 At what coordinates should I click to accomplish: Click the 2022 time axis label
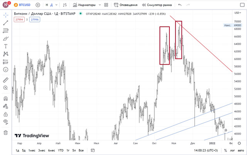pos(212,143)
